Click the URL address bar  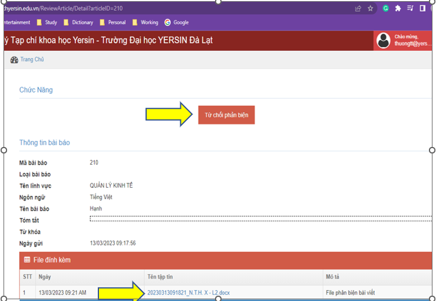point(177,8)
